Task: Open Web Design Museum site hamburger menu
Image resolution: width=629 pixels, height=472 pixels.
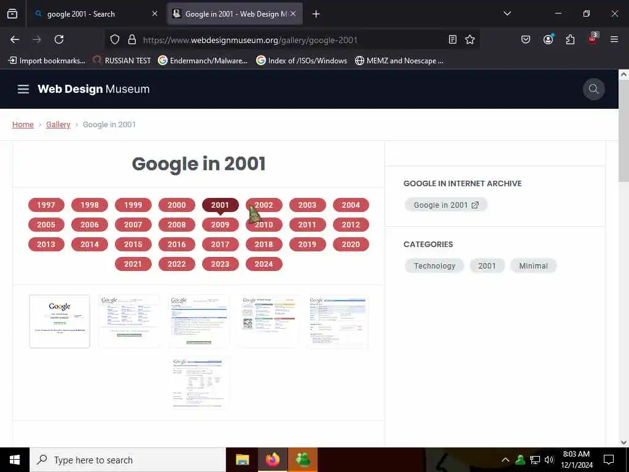Action: 23,89
